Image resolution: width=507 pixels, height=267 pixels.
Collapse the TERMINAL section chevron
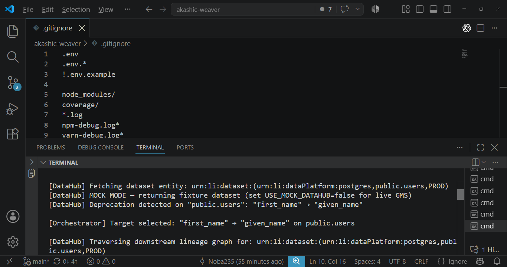[43, 162]
